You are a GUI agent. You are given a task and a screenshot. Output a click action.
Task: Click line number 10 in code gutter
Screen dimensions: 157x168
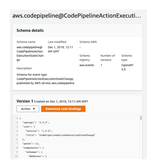[x=16, y=156]
